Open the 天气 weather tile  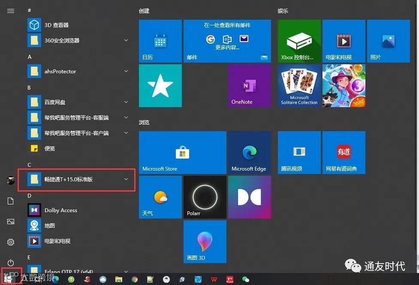(160, 197)
